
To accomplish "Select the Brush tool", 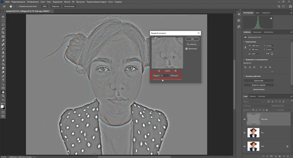I will click(3, 48).
